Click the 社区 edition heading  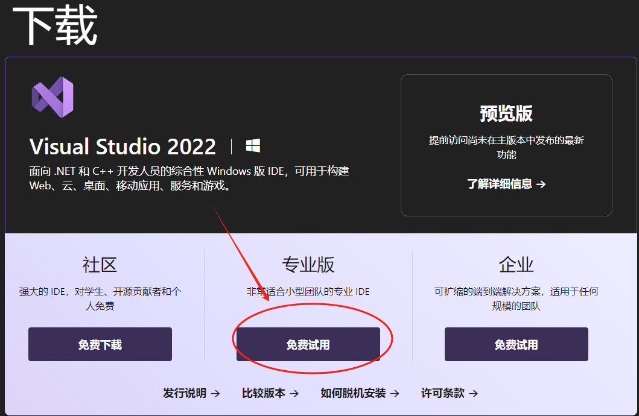click(100, 265)
